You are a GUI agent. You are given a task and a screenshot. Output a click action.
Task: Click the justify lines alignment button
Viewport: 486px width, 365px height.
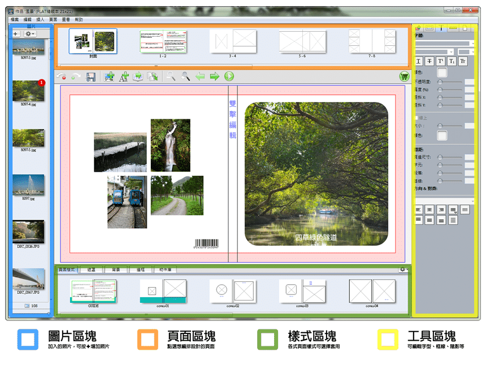click(453, 220)
